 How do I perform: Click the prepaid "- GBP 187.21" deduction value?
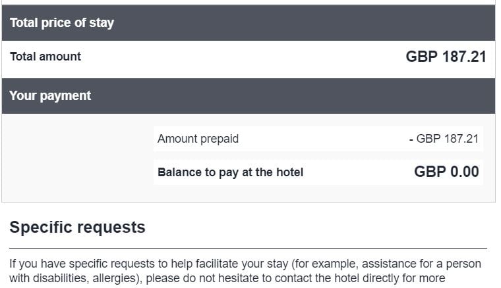tap(444, 139)
